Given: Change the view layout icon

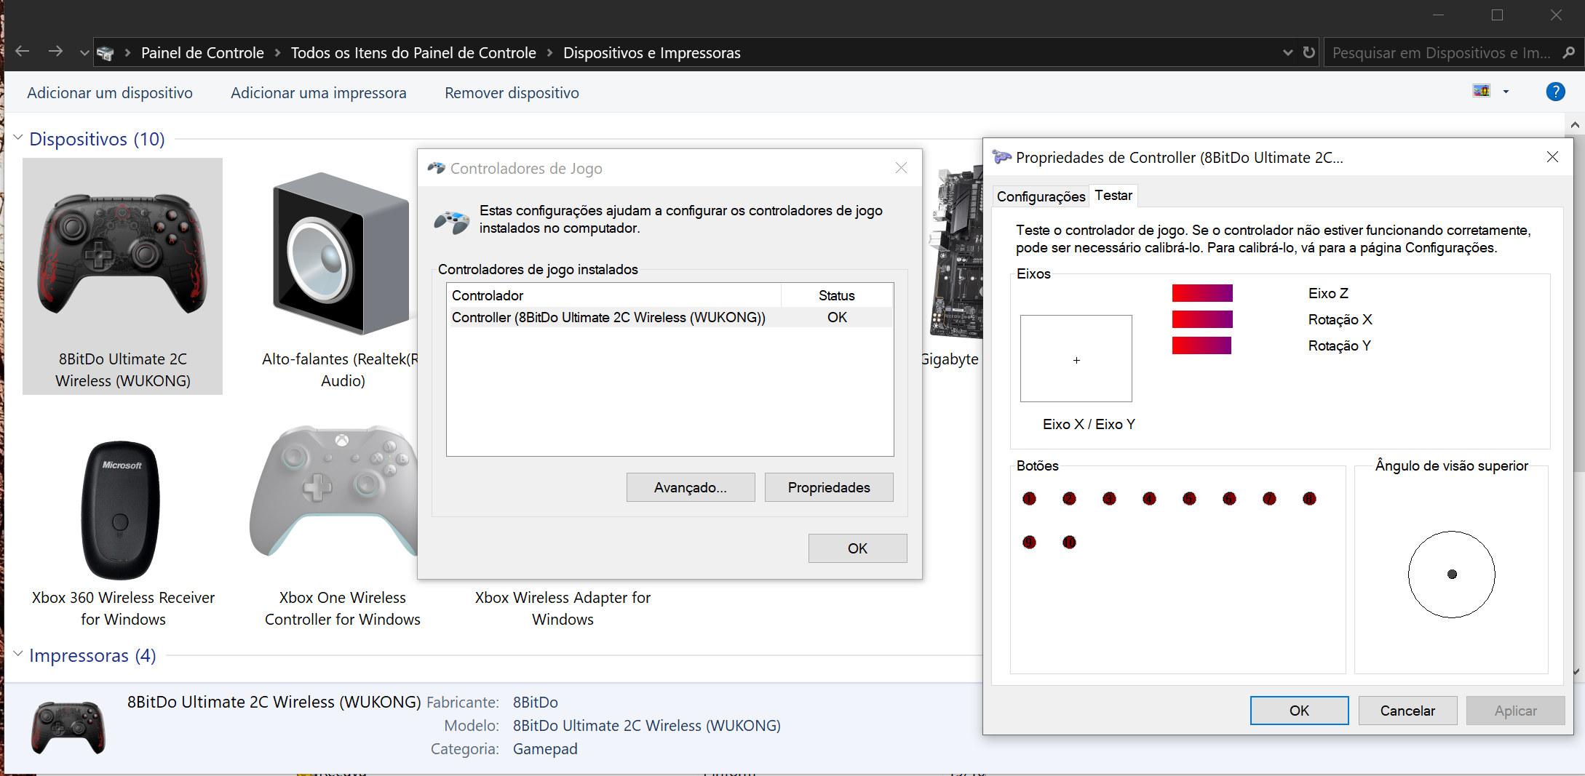Looking at the screenshot, I should click(x=1482, y=92).
